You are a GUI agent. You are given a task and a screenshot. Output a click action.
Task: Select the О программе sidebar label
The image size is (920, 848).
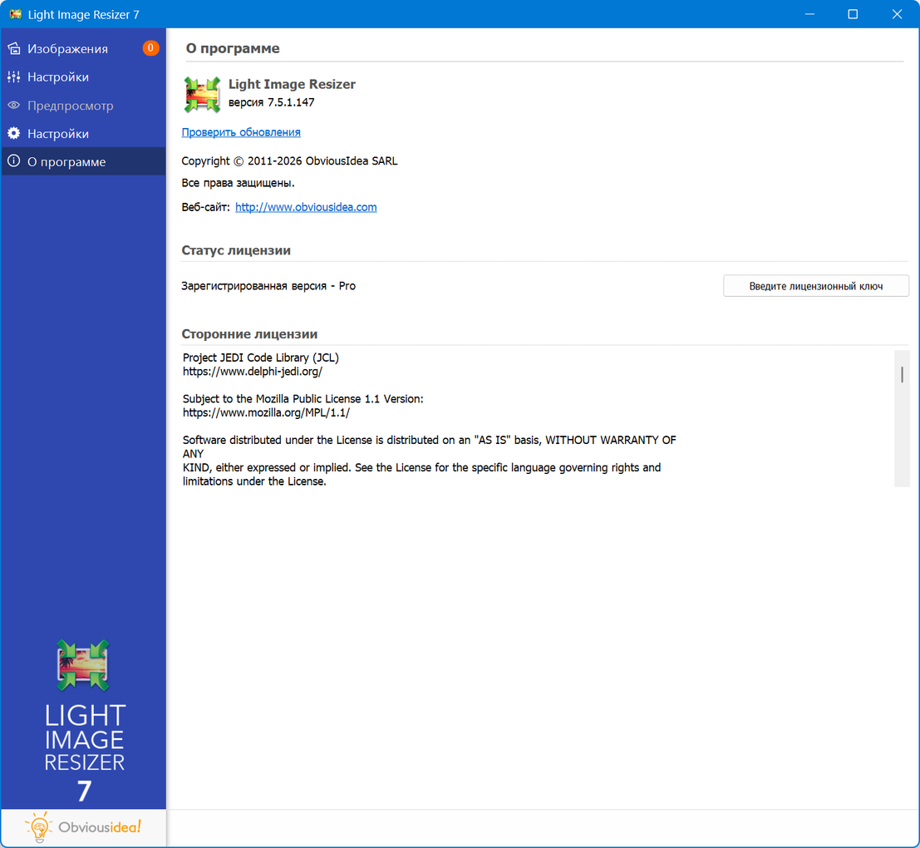pos(66,162)
